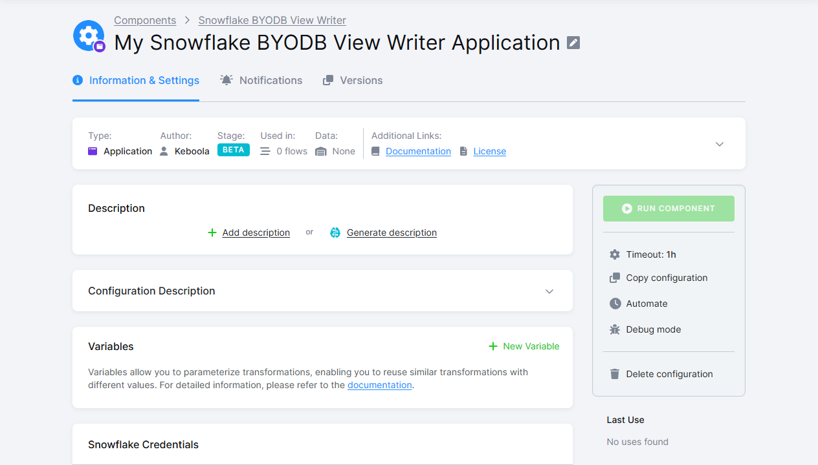Click the Automate clock icon
This screenshot has width=818, height=465.
tap(614, 304)
